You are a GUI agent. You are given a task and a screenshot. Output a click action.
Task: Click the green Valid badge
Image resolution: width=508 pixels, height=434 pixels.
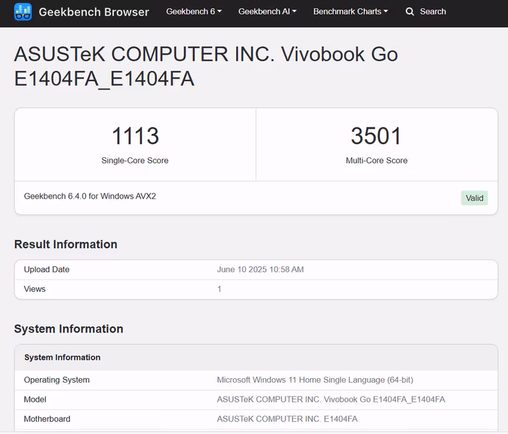[x=474, y=198]
